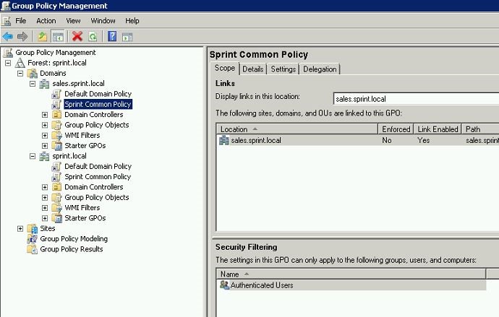Viewport: 499px width, 317px height.
Task: Sort links by the Location column header
Action: click(x=297, y=129)
